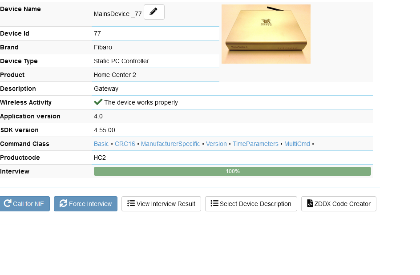Click the circular refresh icon on Call for NIF
The image size is (420, 275).
[7, 204]
